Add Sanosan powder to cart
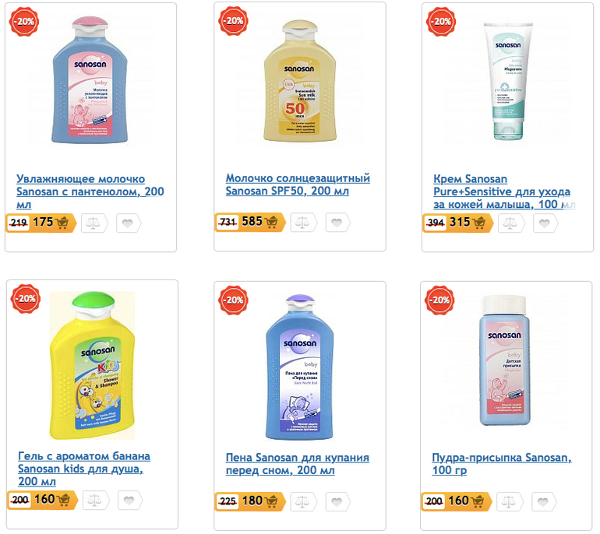The image size is (600, 534). click(478, 501)
